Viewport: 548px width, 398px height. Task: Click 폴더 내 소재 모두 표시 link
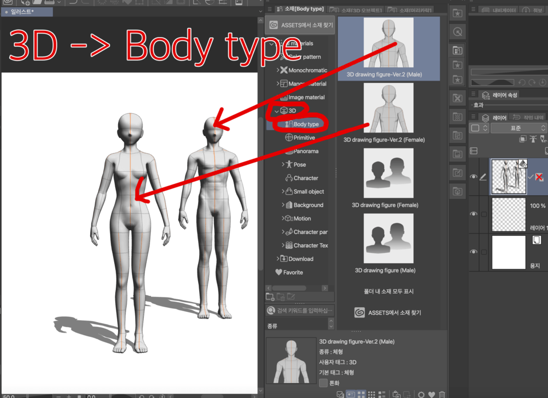pyautogui.click(x=389, y=291)
